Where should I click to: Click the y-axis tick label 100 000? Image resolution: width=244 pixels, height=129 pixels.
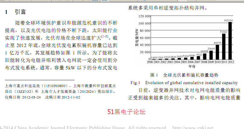(144, 23)
